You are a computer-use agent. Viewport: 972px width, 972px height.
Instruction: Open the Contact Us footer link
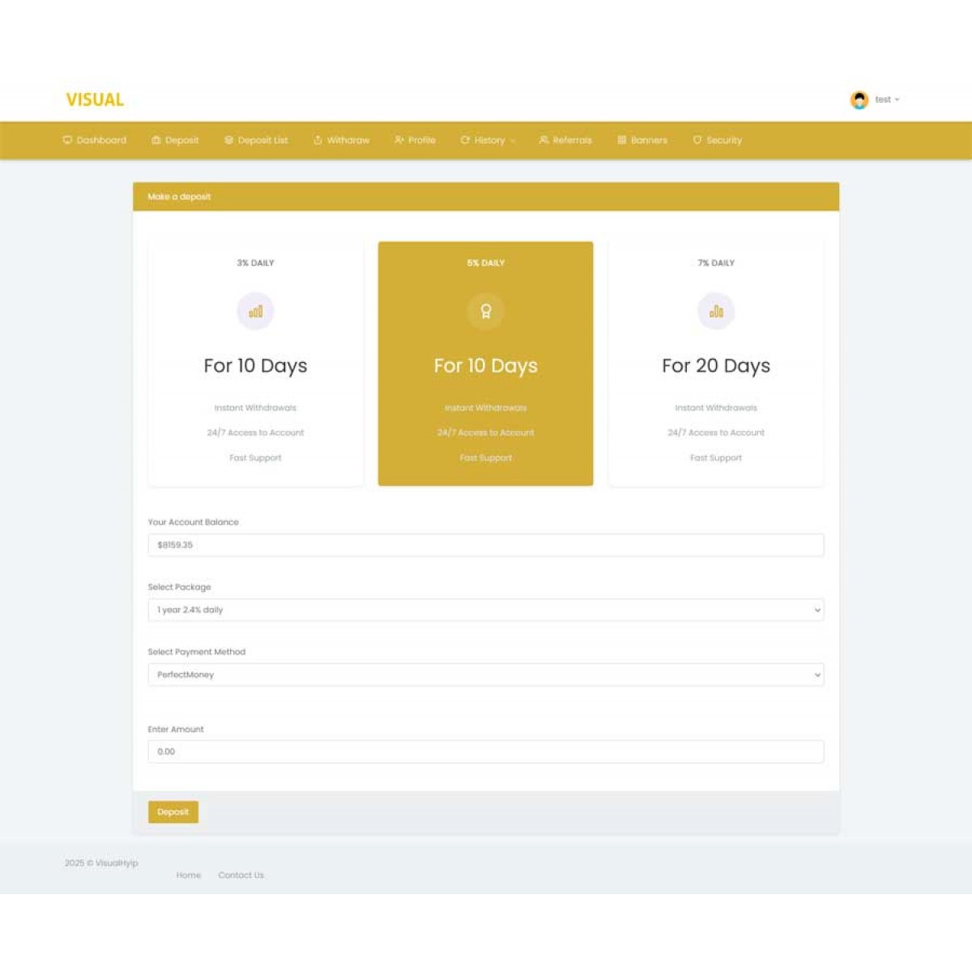coord(241,875)
